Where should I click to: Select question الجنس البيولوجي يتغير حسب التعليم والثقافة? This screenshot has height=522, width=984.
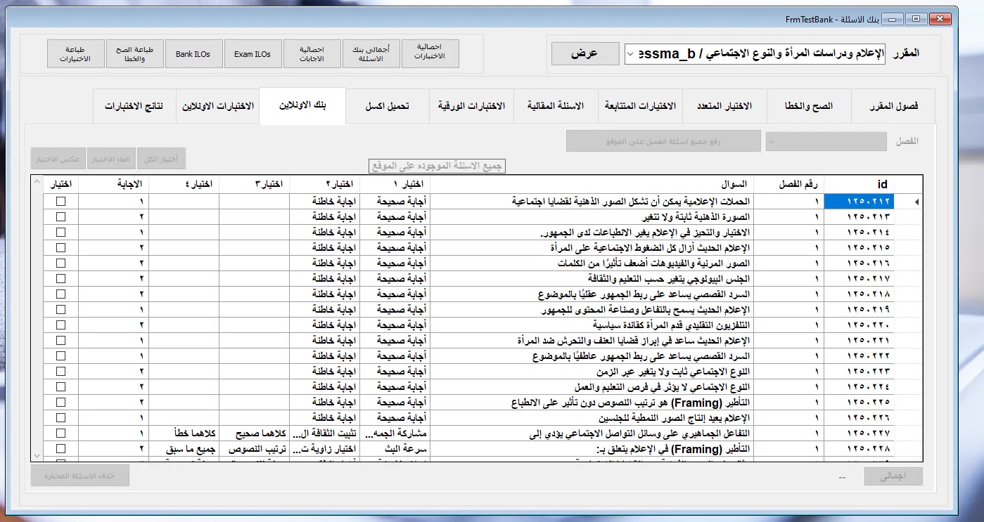pyautogui.click(x=592, y=279)
